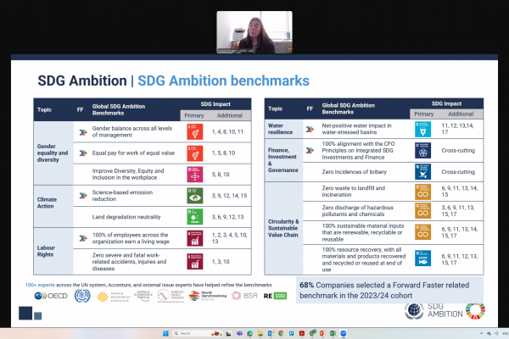Open the Windows Start menu

pyautogui.click(x=166, y=331)
